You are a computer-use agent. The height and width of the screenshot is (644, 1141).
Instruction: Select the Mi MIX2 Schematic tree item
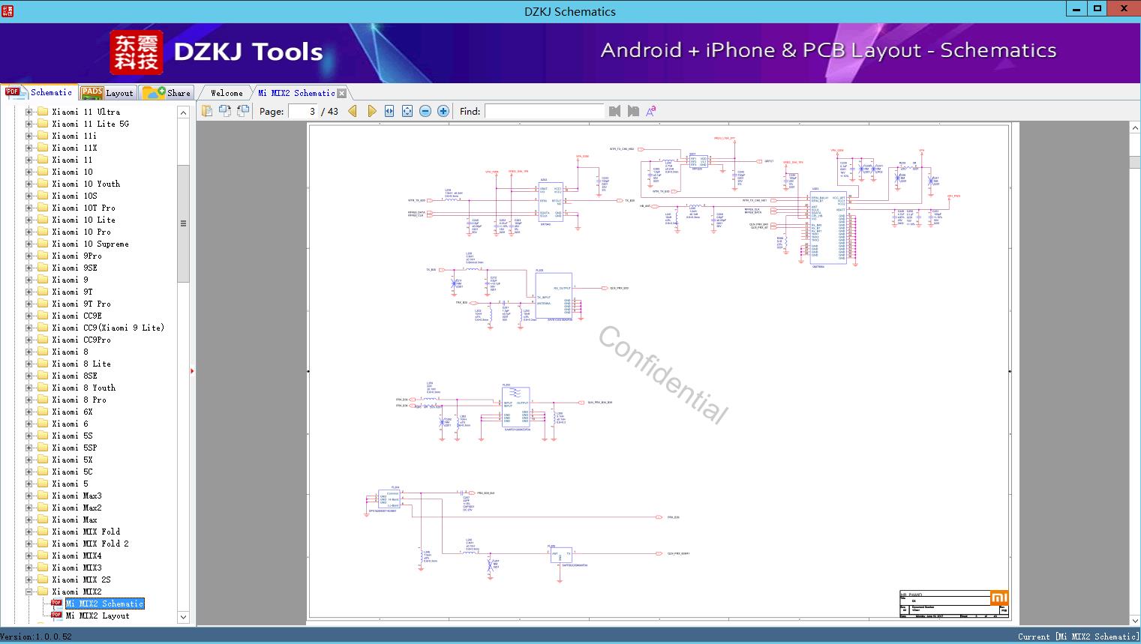click(104, 604)
